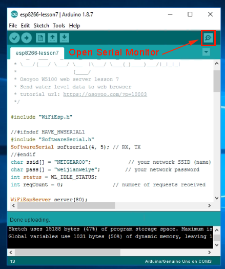
Task: Click the line #include "WiFiEsp.h"
Action: pos(42,117)
